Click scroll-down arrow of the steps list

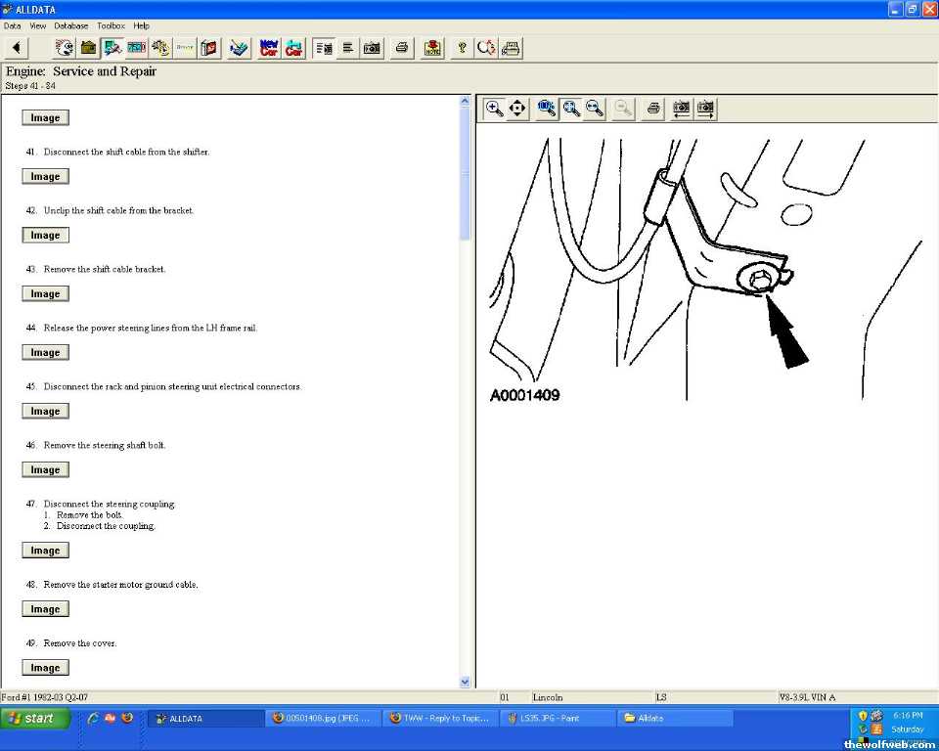coord(465,682)
